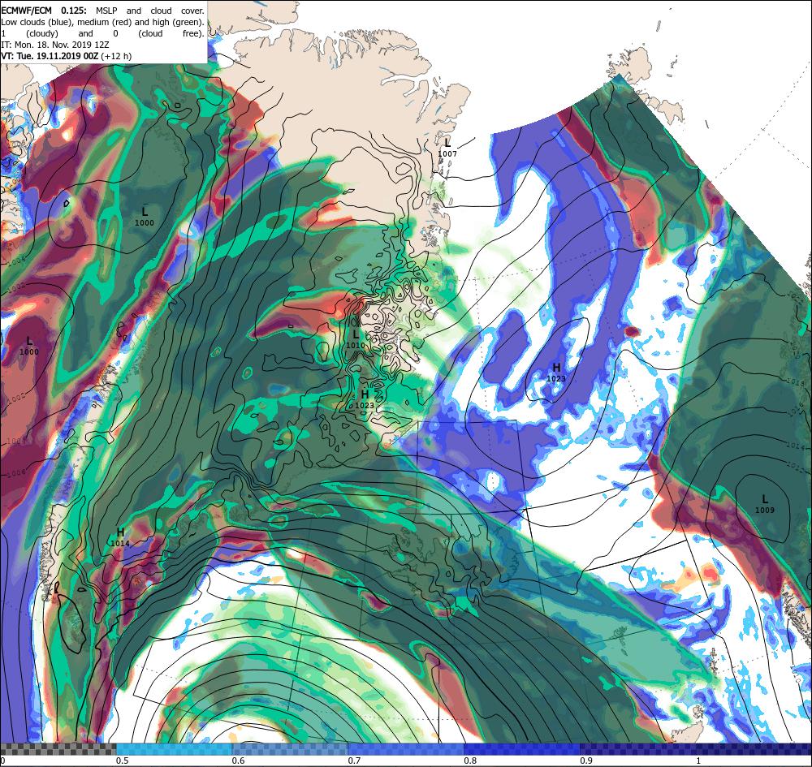This screenshot has width=812, height=767.
Task: Select the L 1009 low pressure center
Action: tap(765, 503)
